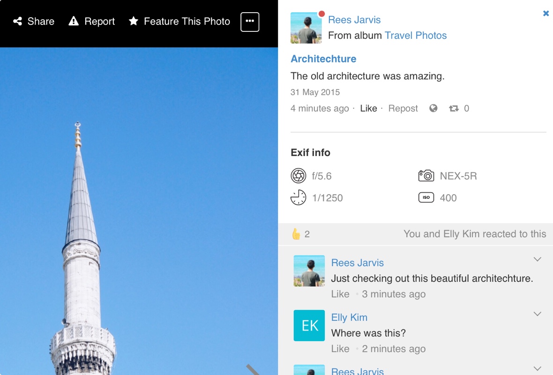Like Elly Kim's 'Where was this?' comment
The height and width of the screenshot is (375, 553).
(340, 349)
